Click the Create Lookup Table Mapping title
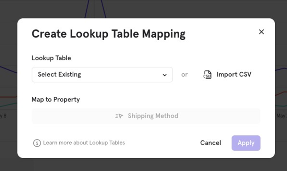The width and height of the screenshot is (287, 171). pos(108,34)
